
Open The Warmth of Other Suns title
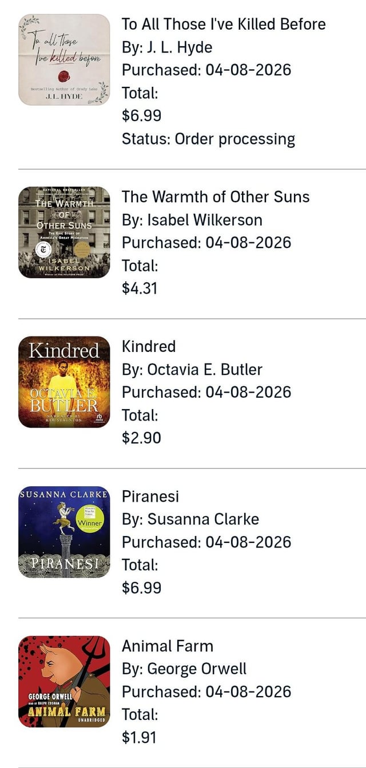(216, 197)
